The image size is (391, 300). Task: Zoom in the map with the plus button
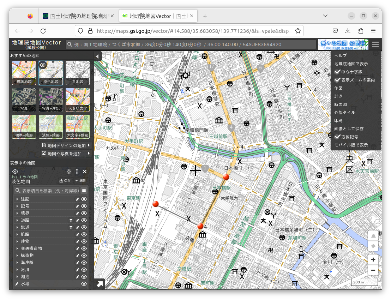coord(373,260)
